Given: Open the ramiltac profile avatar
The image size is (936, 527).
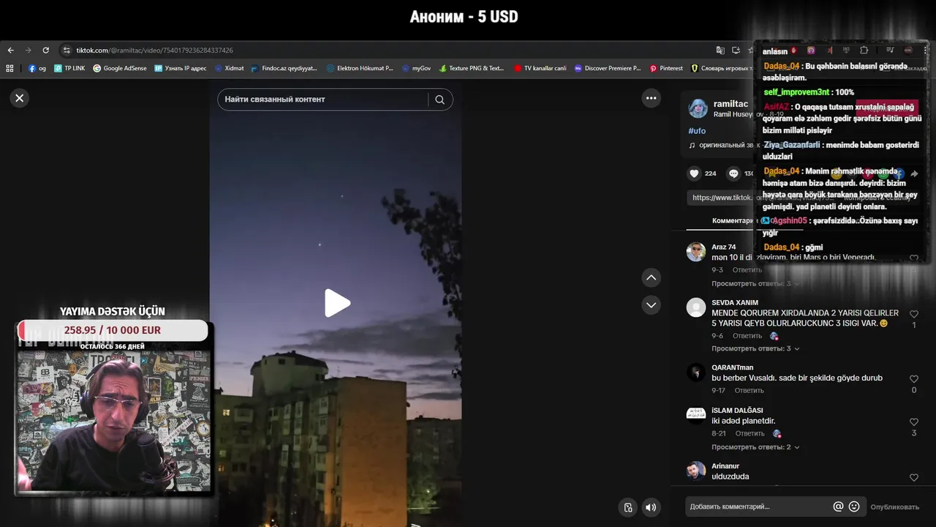Looking at the screenshot, I should coord(698,108).
